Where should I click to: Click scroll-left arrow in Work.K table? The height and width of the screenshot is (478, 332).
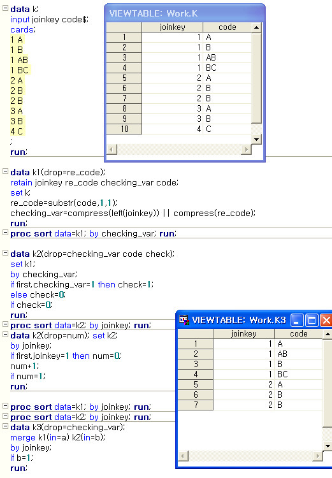pos(112,149)
